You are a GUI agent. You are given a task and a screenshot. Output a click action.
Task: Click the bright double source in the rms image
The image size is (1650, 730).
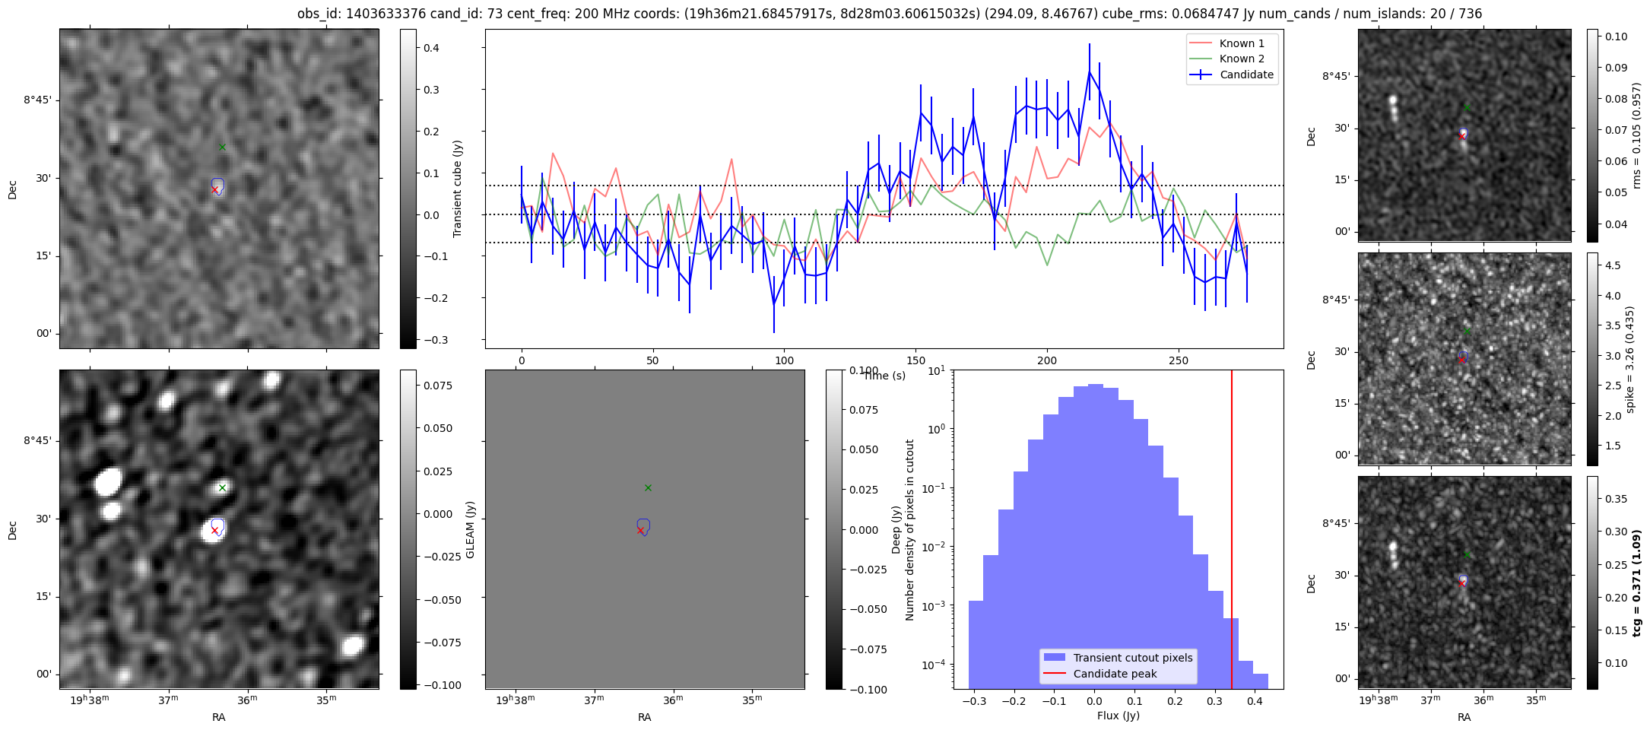click(x=1393, y=108)
